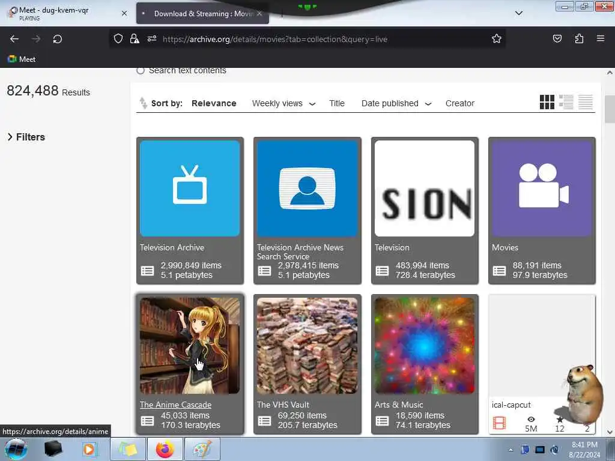
Task: Click the Meet bookmark in bookmarks toolbar
Action: 22,59
